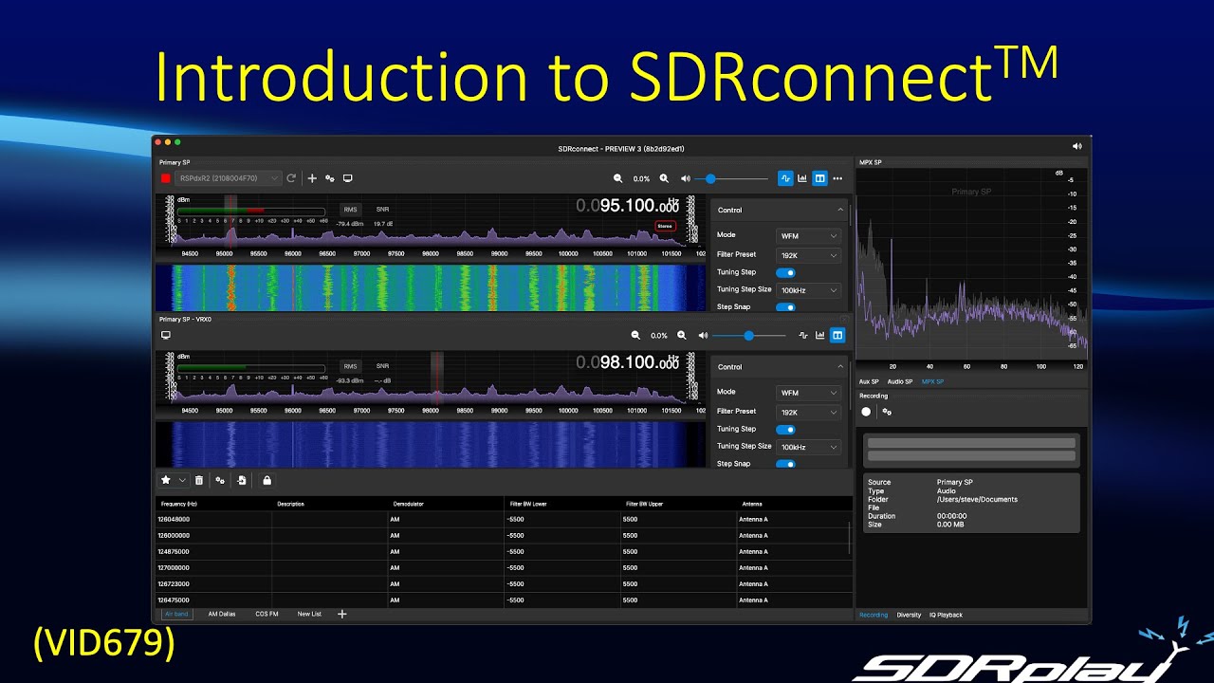The height and width of the screenshot is (683, 1214).
Task: Click the 95.100 frequency display
Action: point(628,206)
